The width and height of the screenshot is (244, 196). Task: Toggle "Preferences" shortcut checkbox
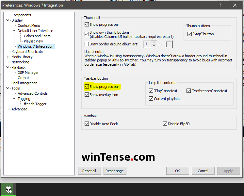[188, 91]
